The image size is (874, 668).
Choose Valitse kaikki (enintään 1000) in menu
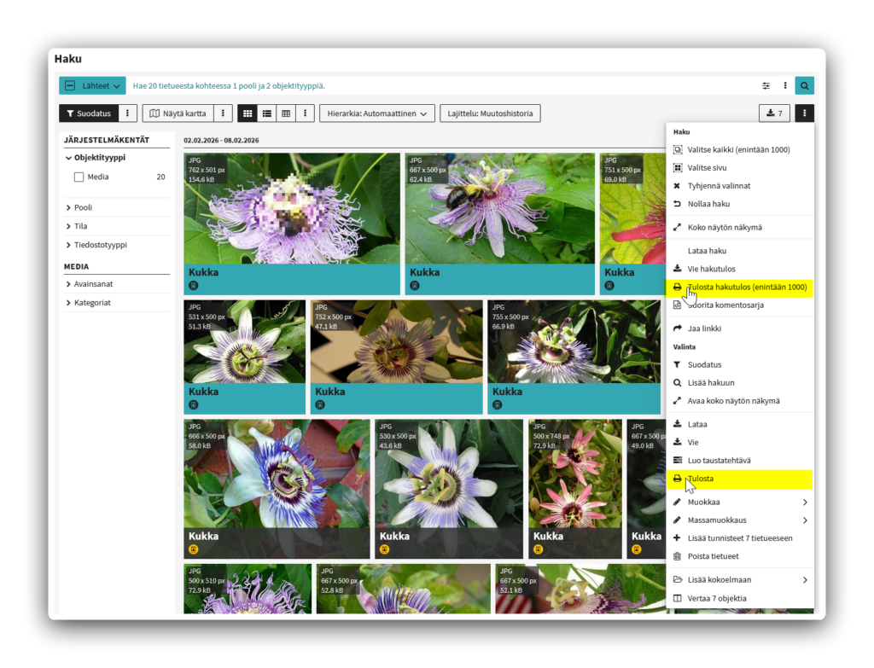738,149
